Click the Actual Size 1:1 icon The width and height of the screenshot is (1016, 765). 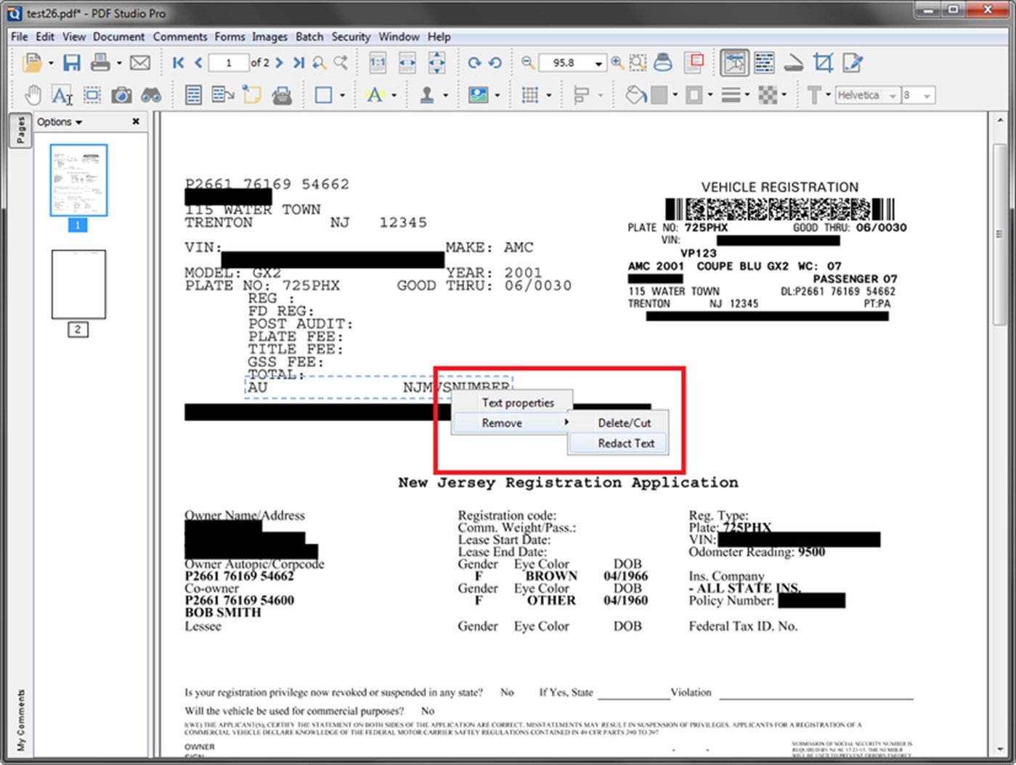click(x=378, y=63)
